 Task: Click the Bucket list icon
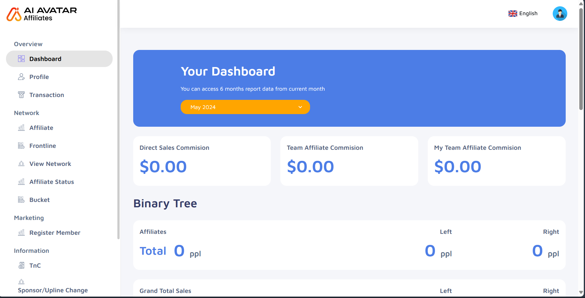click(x=21, y=200)
